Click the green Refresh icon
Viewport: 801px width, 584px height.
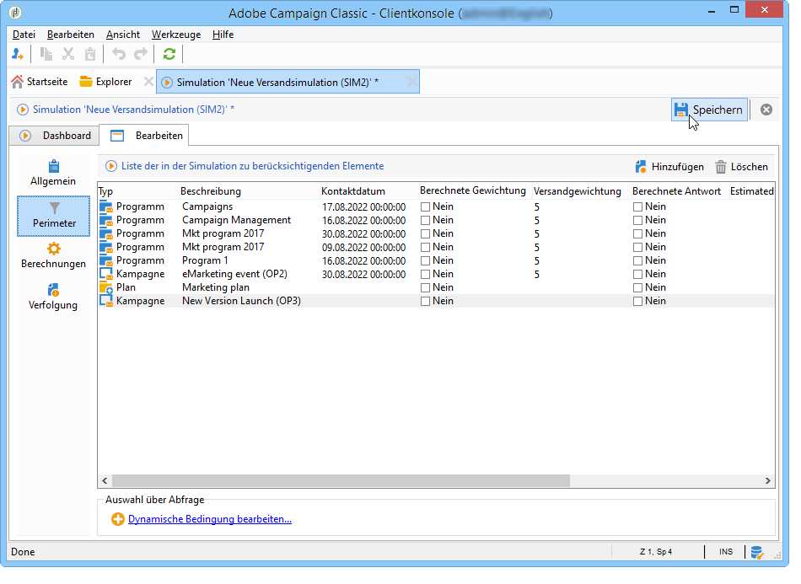coord(169,54)
